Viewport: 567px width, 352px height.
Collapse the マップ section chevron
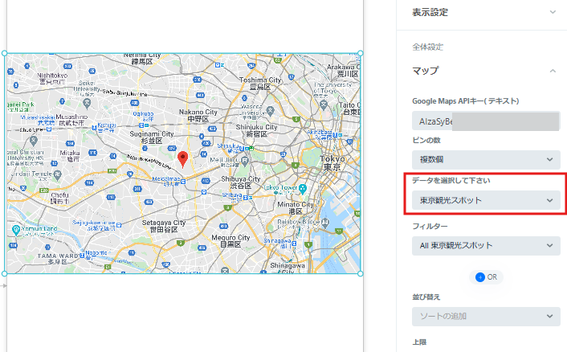tap(553, 71)
